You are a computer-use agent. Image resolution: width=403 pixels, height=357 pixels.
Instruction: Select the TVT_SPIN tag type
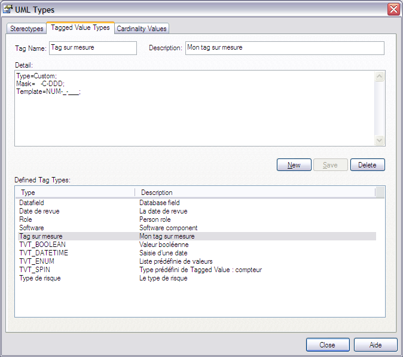point(36,270)
